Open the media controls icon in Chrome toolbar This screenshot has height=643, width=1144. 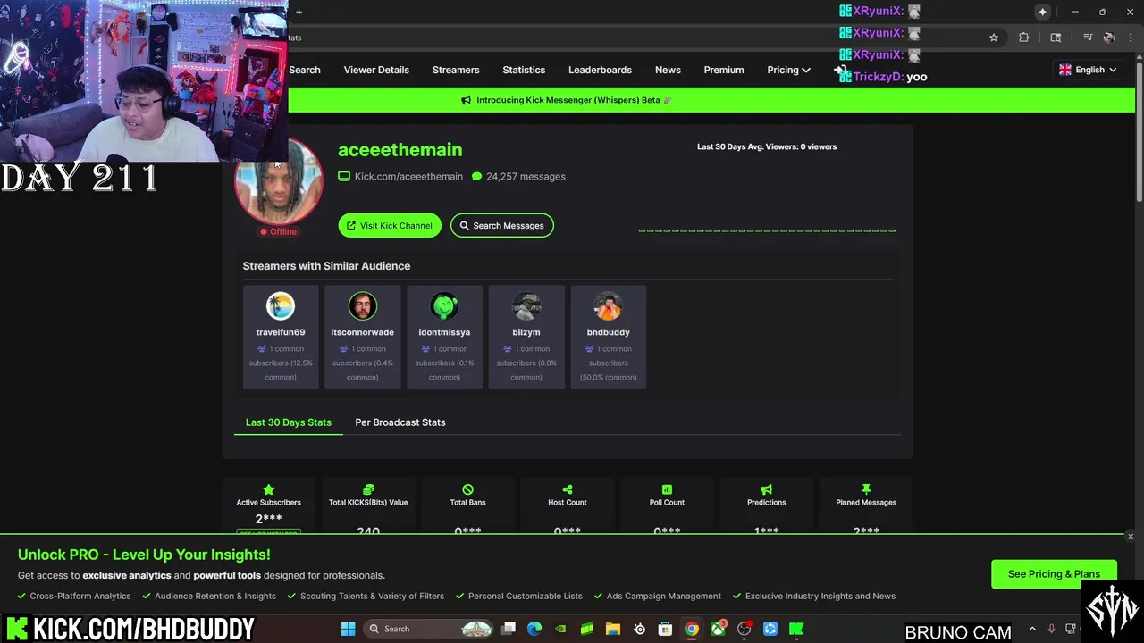coord(1088,38)
